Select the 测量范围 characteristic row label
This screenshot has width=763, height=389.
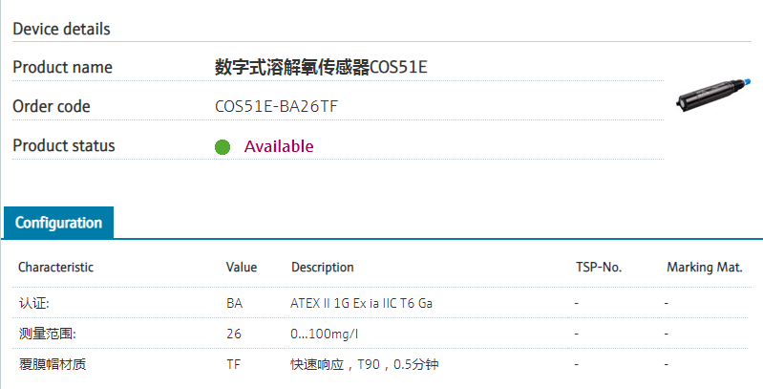coord(47,335)
